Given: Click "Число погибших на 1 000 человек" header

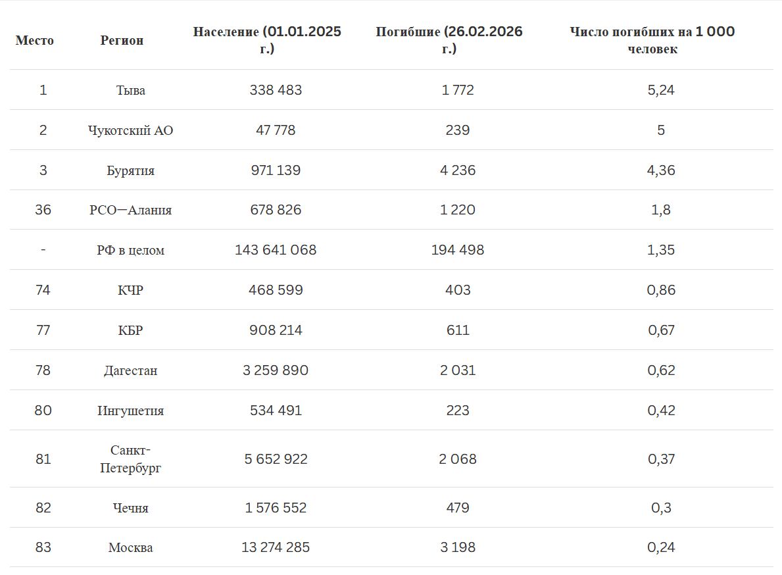Looking at the screenshot, I should click(x=652, y=40).
